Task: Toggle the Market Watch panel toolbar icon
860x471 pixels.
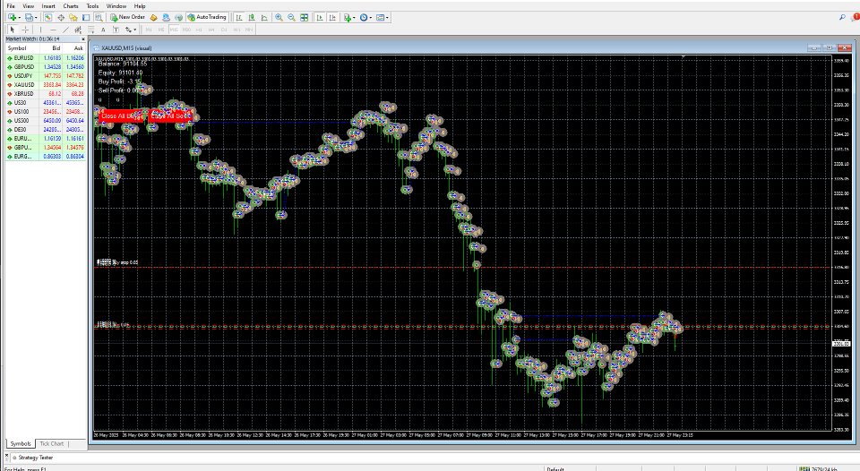Action: (48, 18)
